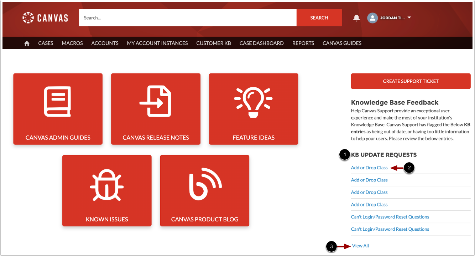Image resolution: width=475 pixels, height=256 pixels.
Task: Click the Knowledge Base Feedback heading
Action: pyautogui.click(x=395, y=102)
